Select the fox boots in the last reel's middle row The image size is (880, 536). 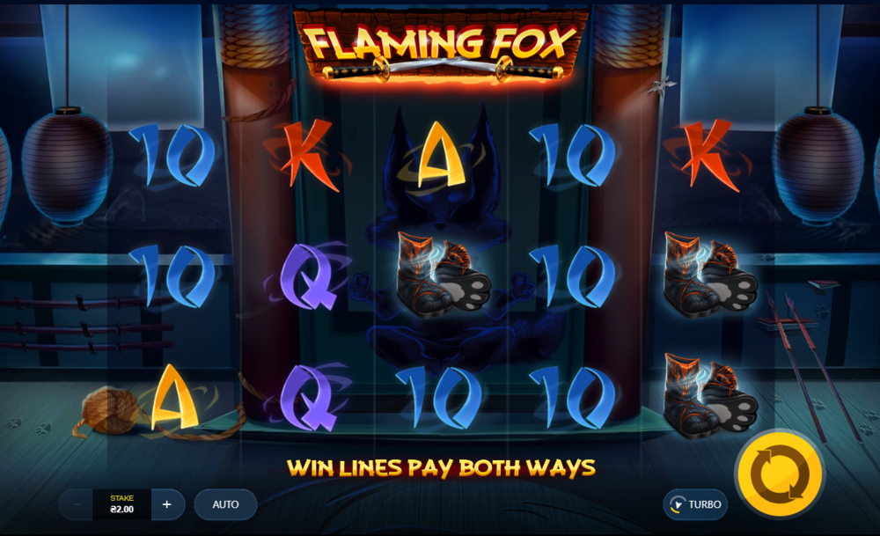pyautogui.click(x=710, y=275)
